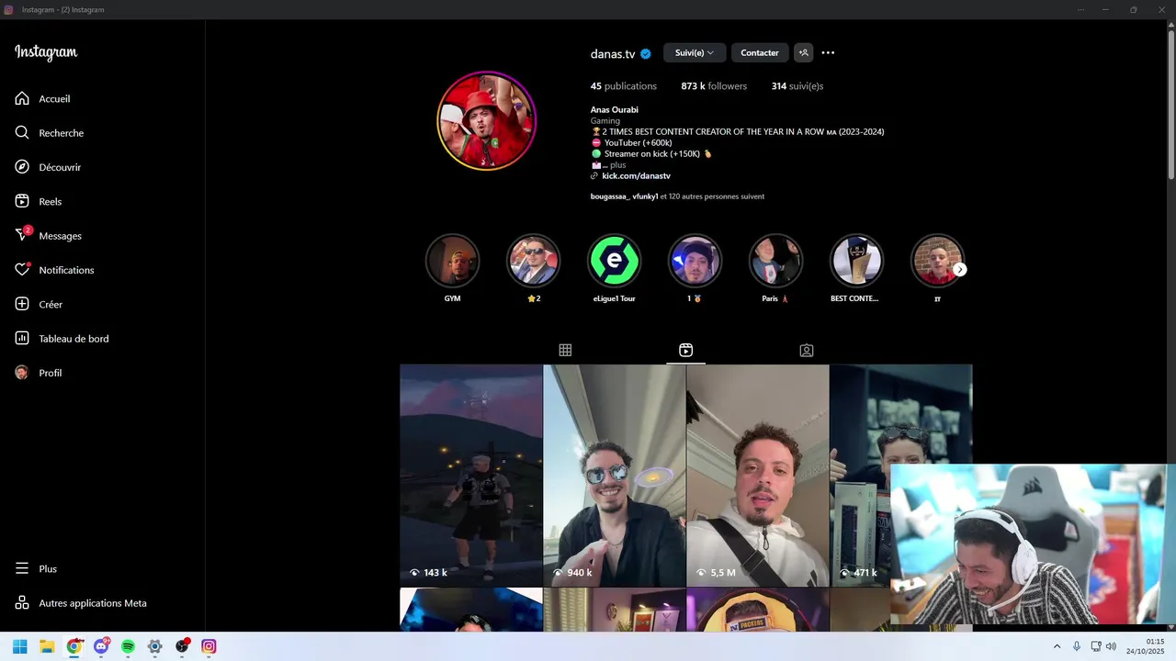The height and width of the screenshot is (661, 1176).
Task: Open Chrome from the taskbar
Action: click(73, 646)
